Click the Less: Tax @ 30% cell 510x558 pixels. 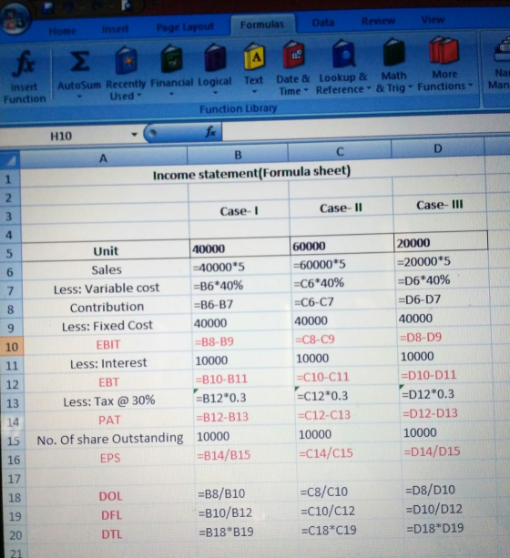[109, 401]
